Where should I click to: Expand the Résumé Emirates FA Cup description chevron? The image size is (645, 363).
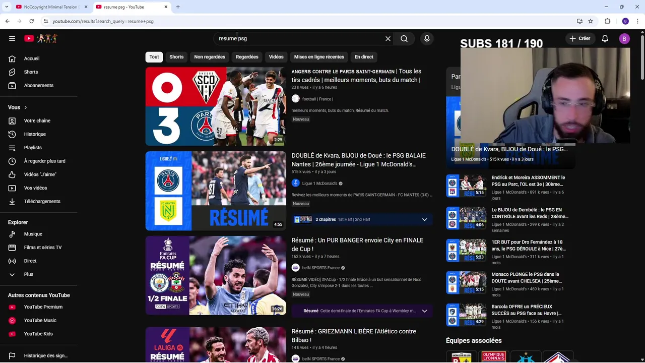coord(424,311)
